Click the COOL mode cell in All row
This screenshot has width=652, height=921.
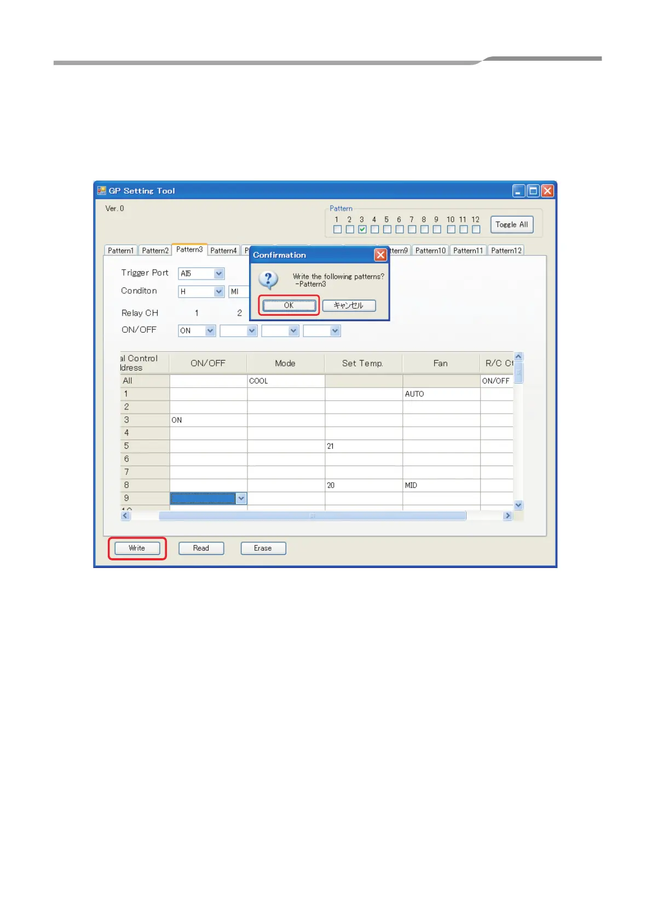click(286, 381)
